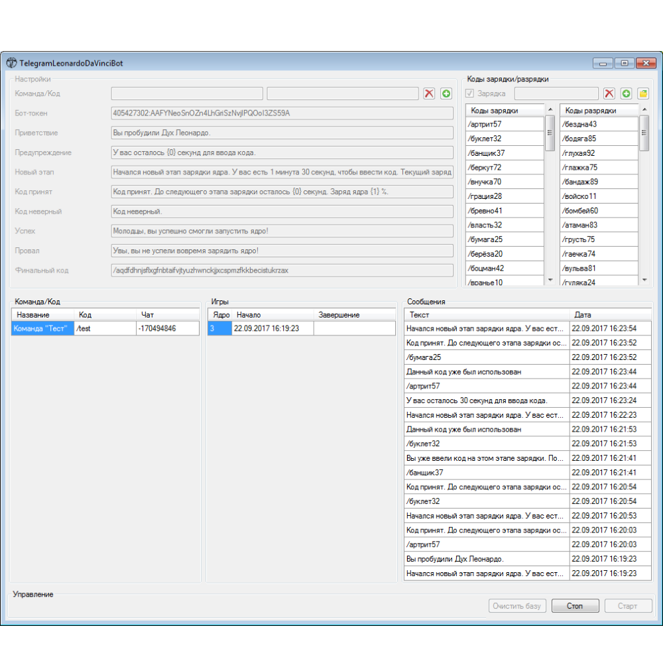Click into the Бот-токен input field

tap(282, 113)
